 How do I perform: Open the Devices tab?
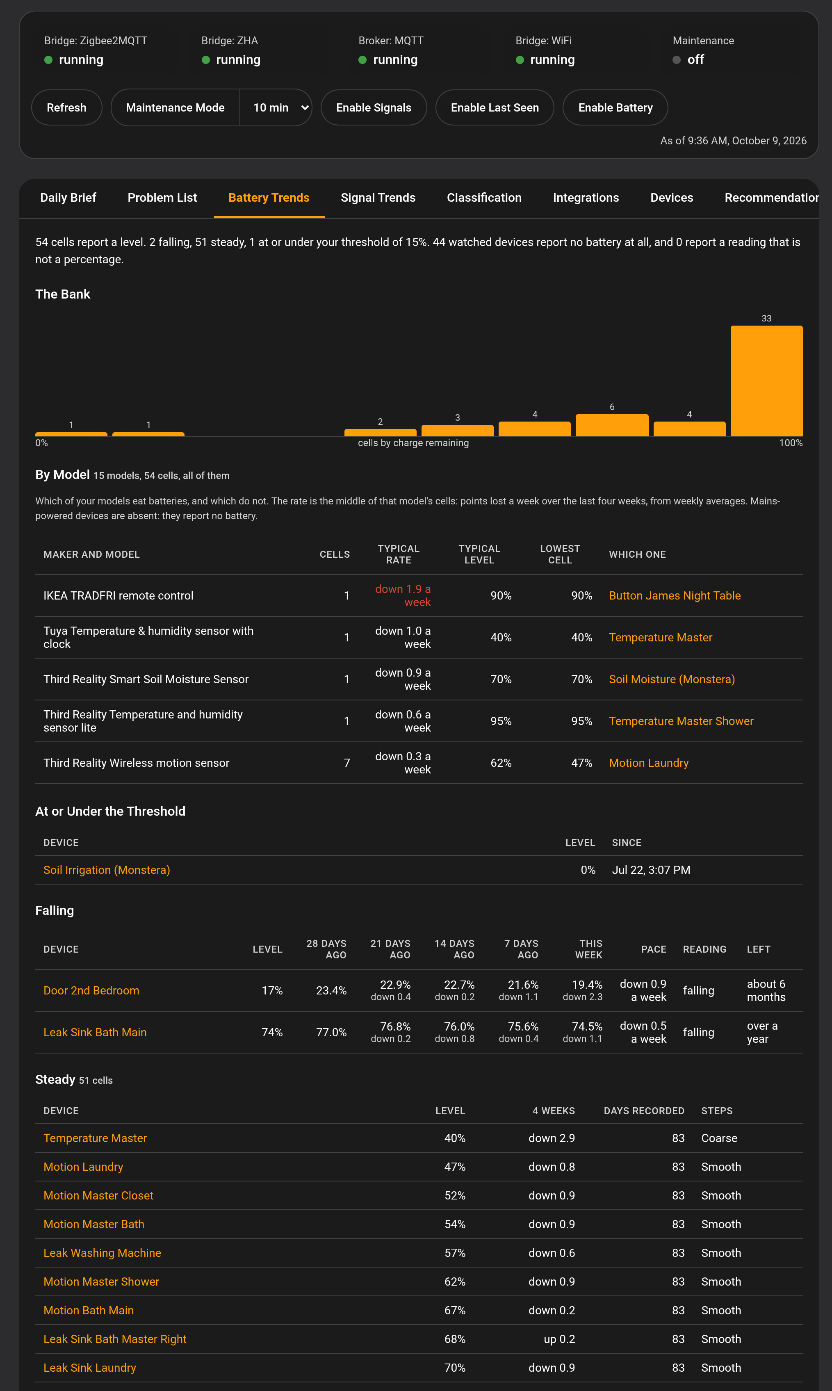[672, 198]
